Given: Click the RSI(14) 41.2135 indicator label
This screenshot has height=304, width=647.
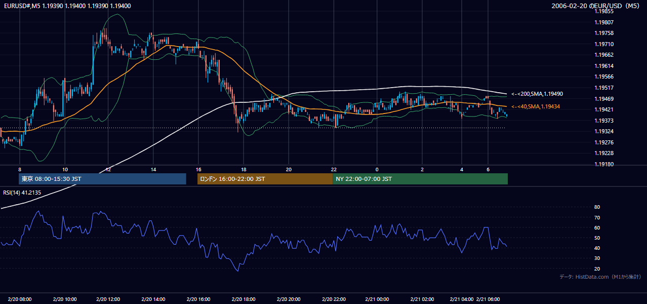Looking at the screenshot, I should click(22, 193).
